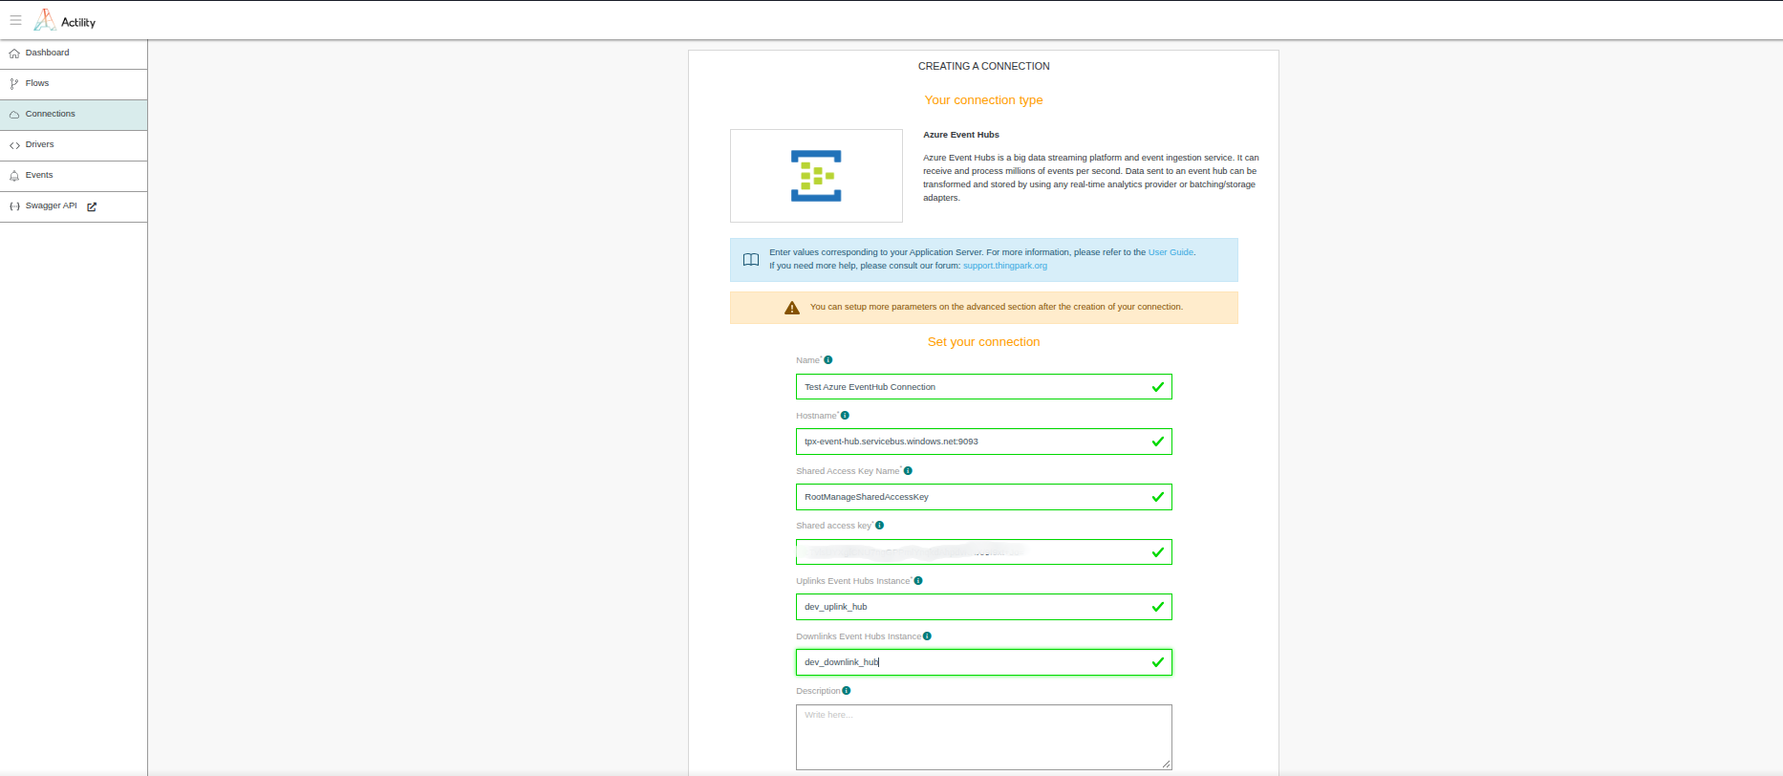The width and height of the screenshot is (1783, 776).
Task: Click the book icon in the info banner
Action: pyautogui.click(x=751, y=260)
